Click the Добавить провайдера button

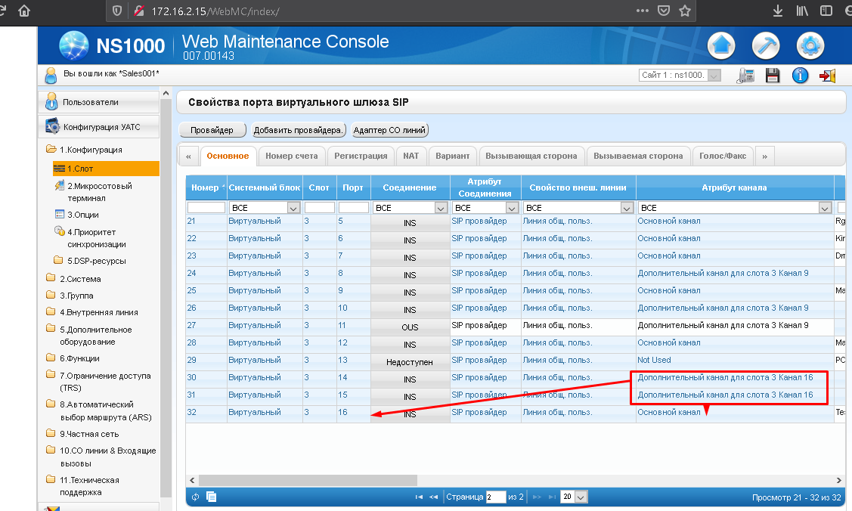click(x=299, y=130)
